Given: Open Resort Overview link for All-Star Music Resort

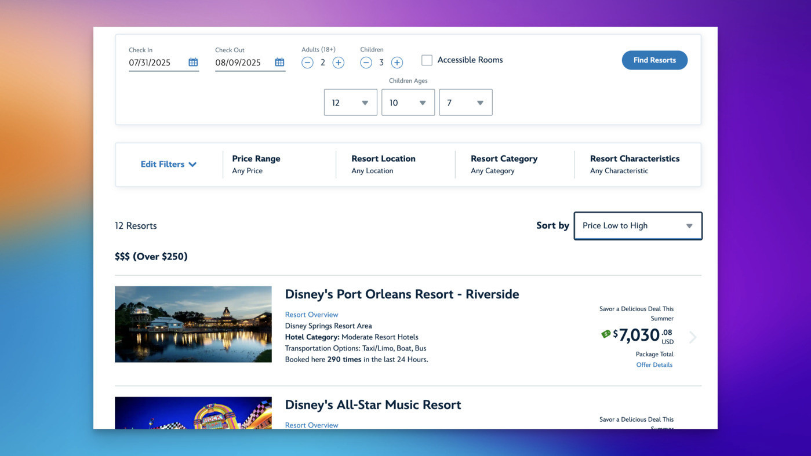Looking at the screenshot, I should (311, 425).
